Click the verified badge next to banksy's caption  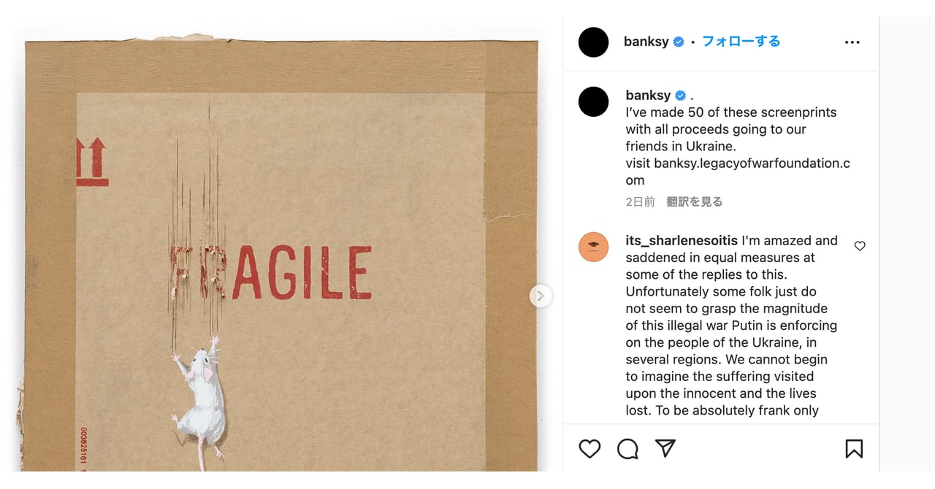pos(679,94)
